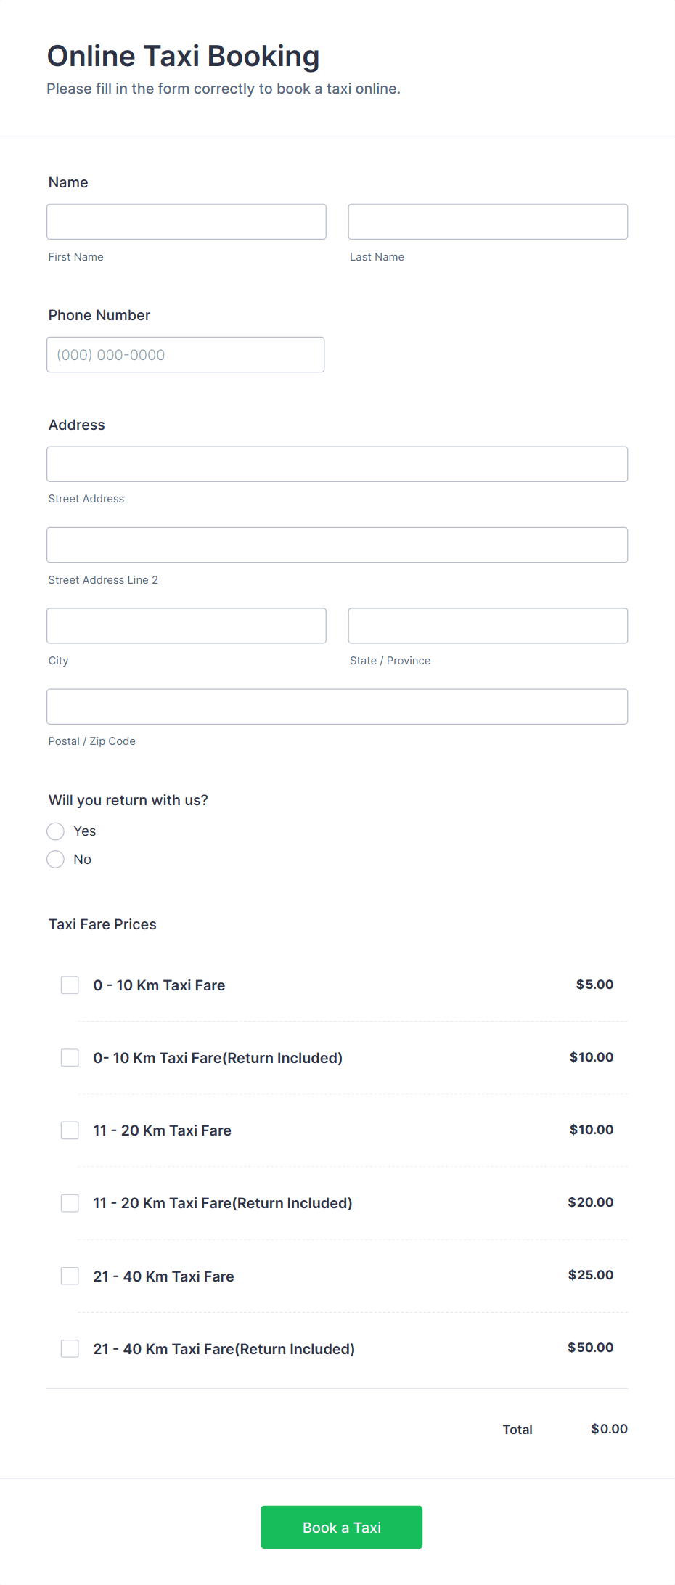Select Yes for returning with us
The image size is (675, 1585).
(56, 831)
